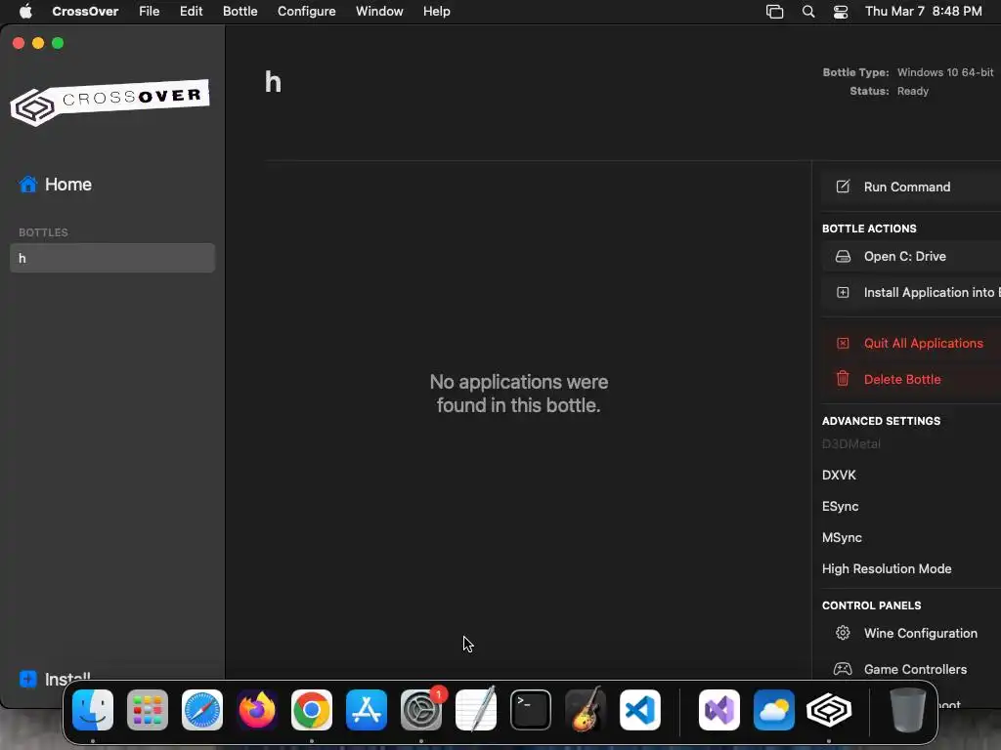Quit All Applications in this bottle
The image size is (1001, 750).
(x=911, y=343)
